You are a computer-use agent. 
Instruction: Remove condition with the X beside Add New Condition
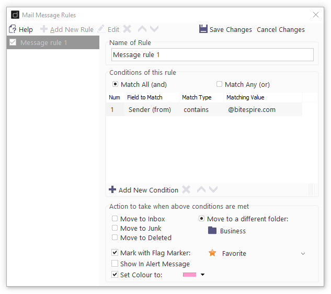[186, 189]
